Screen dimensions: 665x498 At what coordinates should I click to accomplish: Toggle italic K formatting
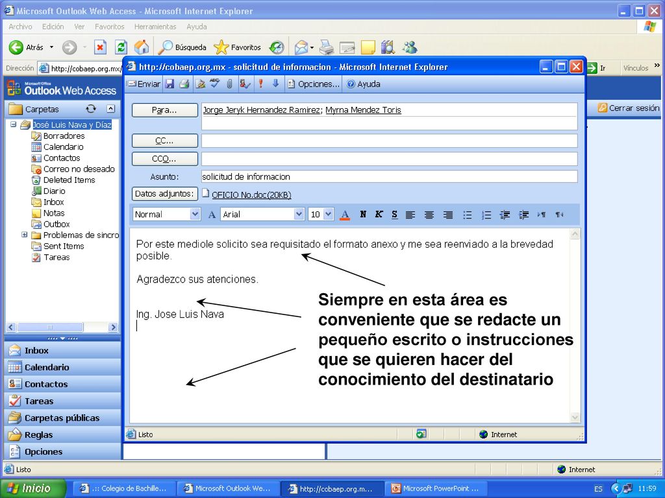click(379, 214)
